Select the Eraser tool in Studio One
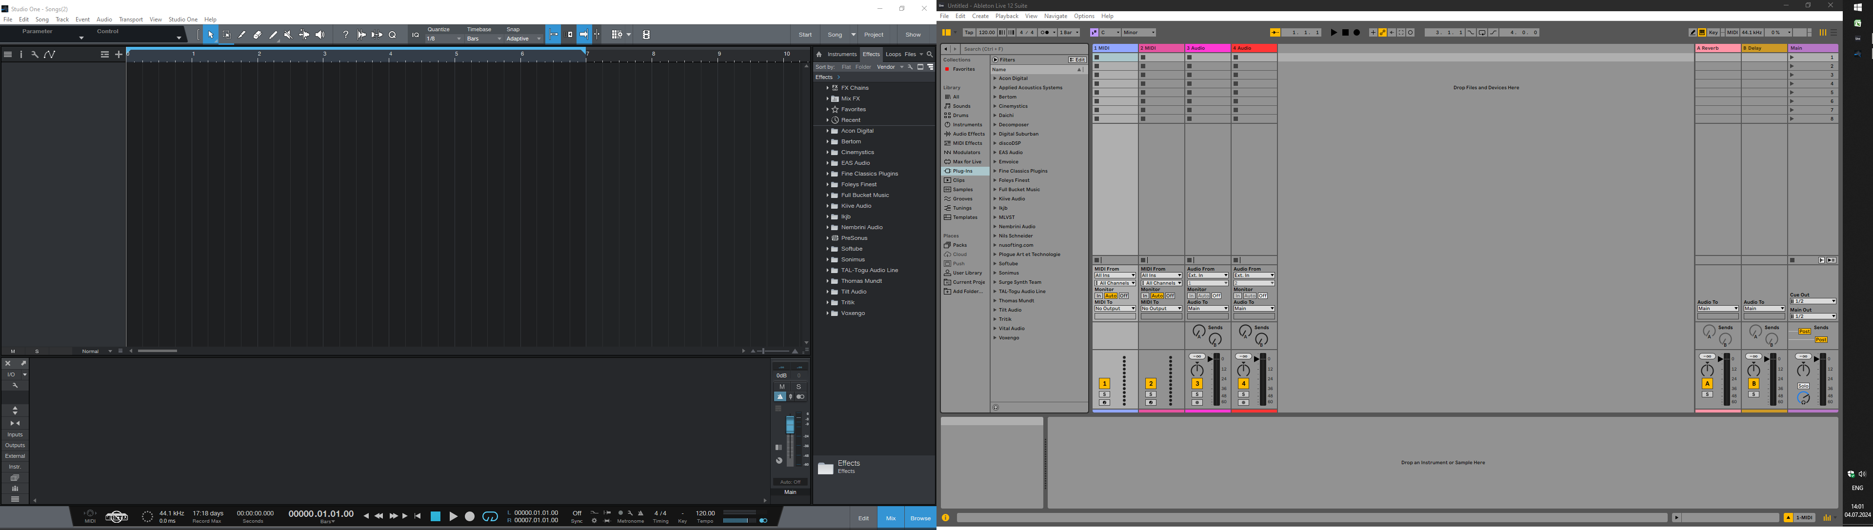This screenshot has width=1873, height=530. click(258, 35)
